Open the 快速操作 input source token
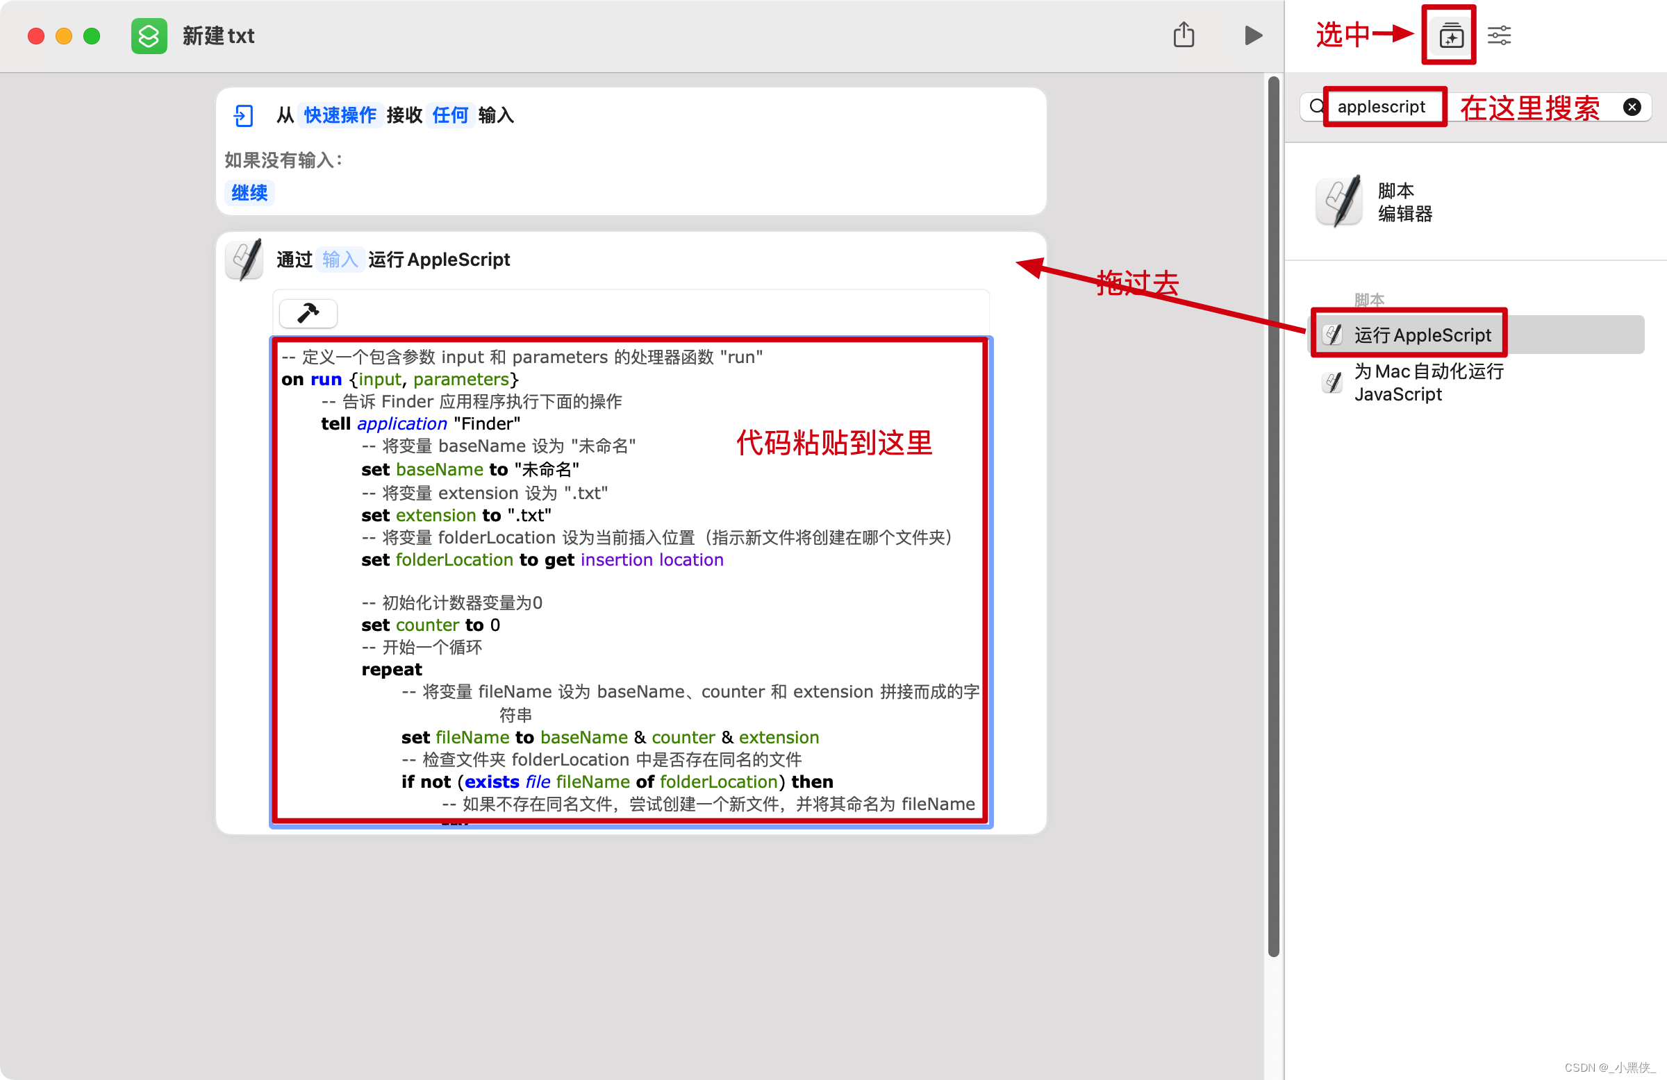This screenshot has width=1667, height=1080. 340,115
